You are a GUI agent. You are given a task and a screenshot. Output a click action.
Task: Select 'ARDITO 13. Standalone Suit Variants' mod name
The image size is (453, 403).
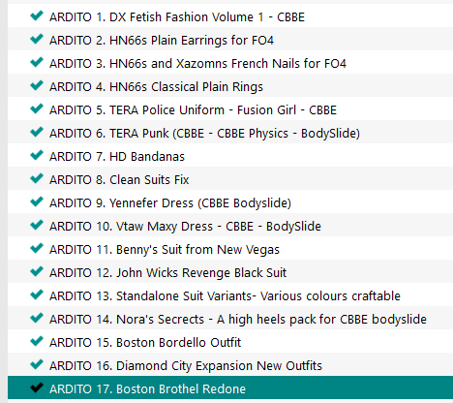click(225, 296)
